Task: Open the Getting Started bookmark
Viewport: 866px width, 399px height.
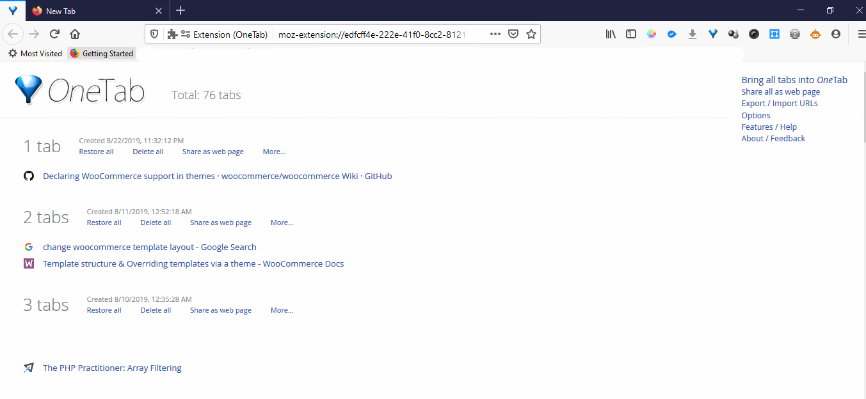Action: pyautogui.click(x=101, y=53)
